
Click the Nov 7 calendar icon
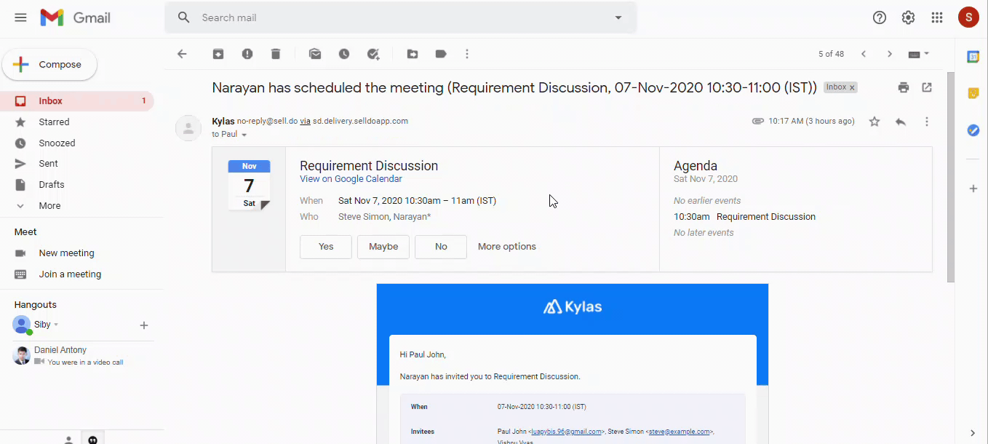pyautogui.click(x=249, y=186)
